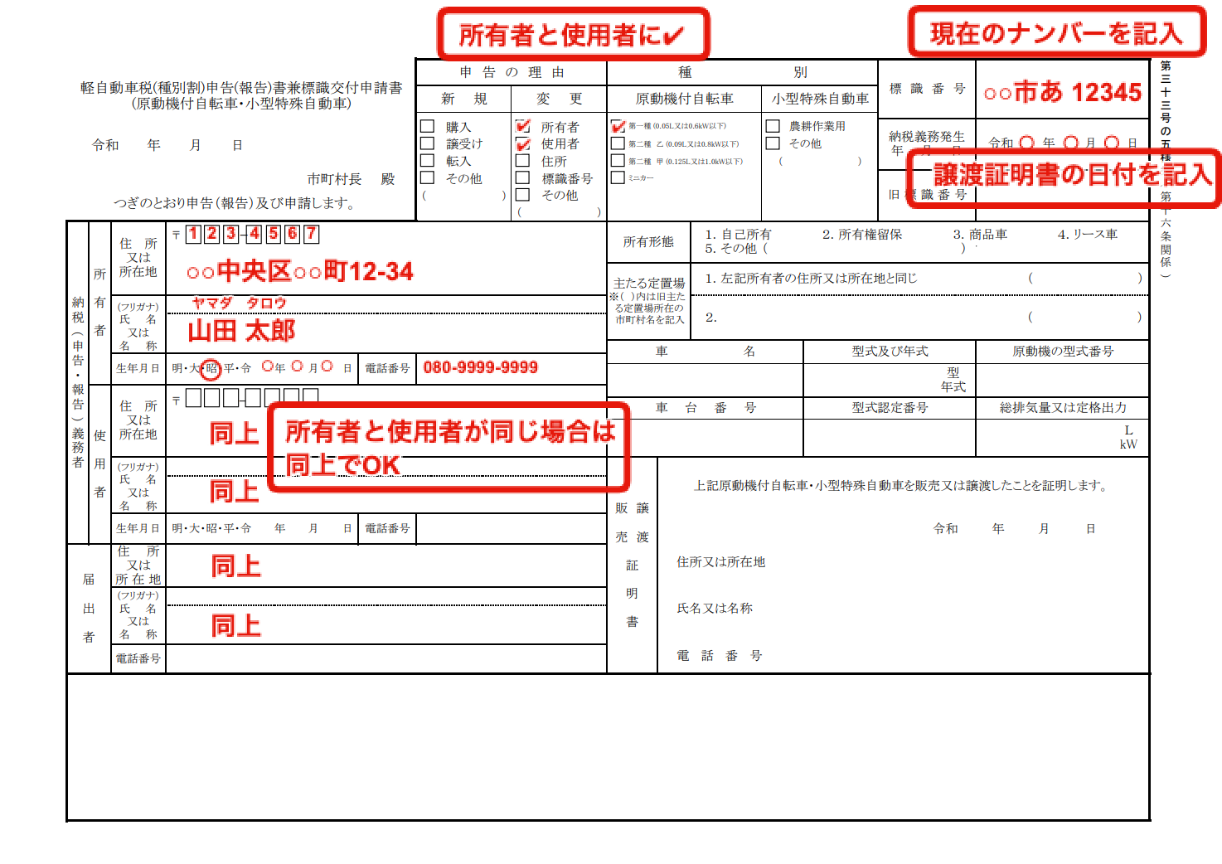Select the 転入 checkbox
The image size is (1222, 864).
(x=428, y=160)
